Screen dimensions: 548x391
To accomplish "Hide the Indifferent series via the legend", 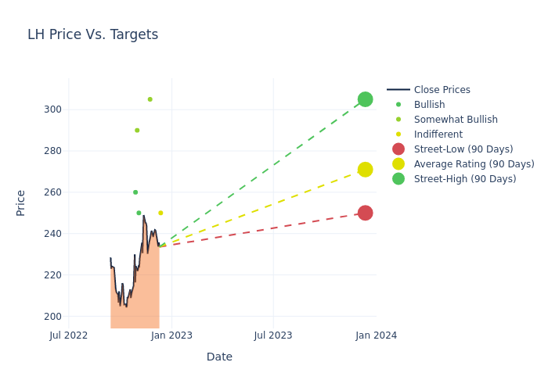I will [x=439, y=135].
